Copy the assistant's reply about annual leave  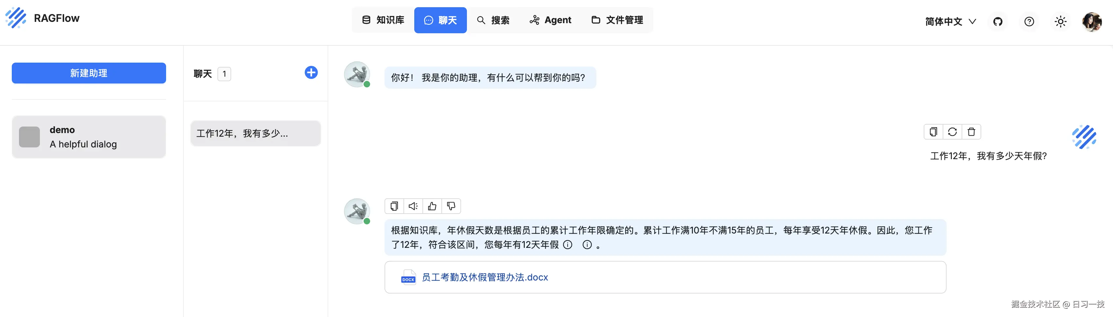click(x=394, y=206)
